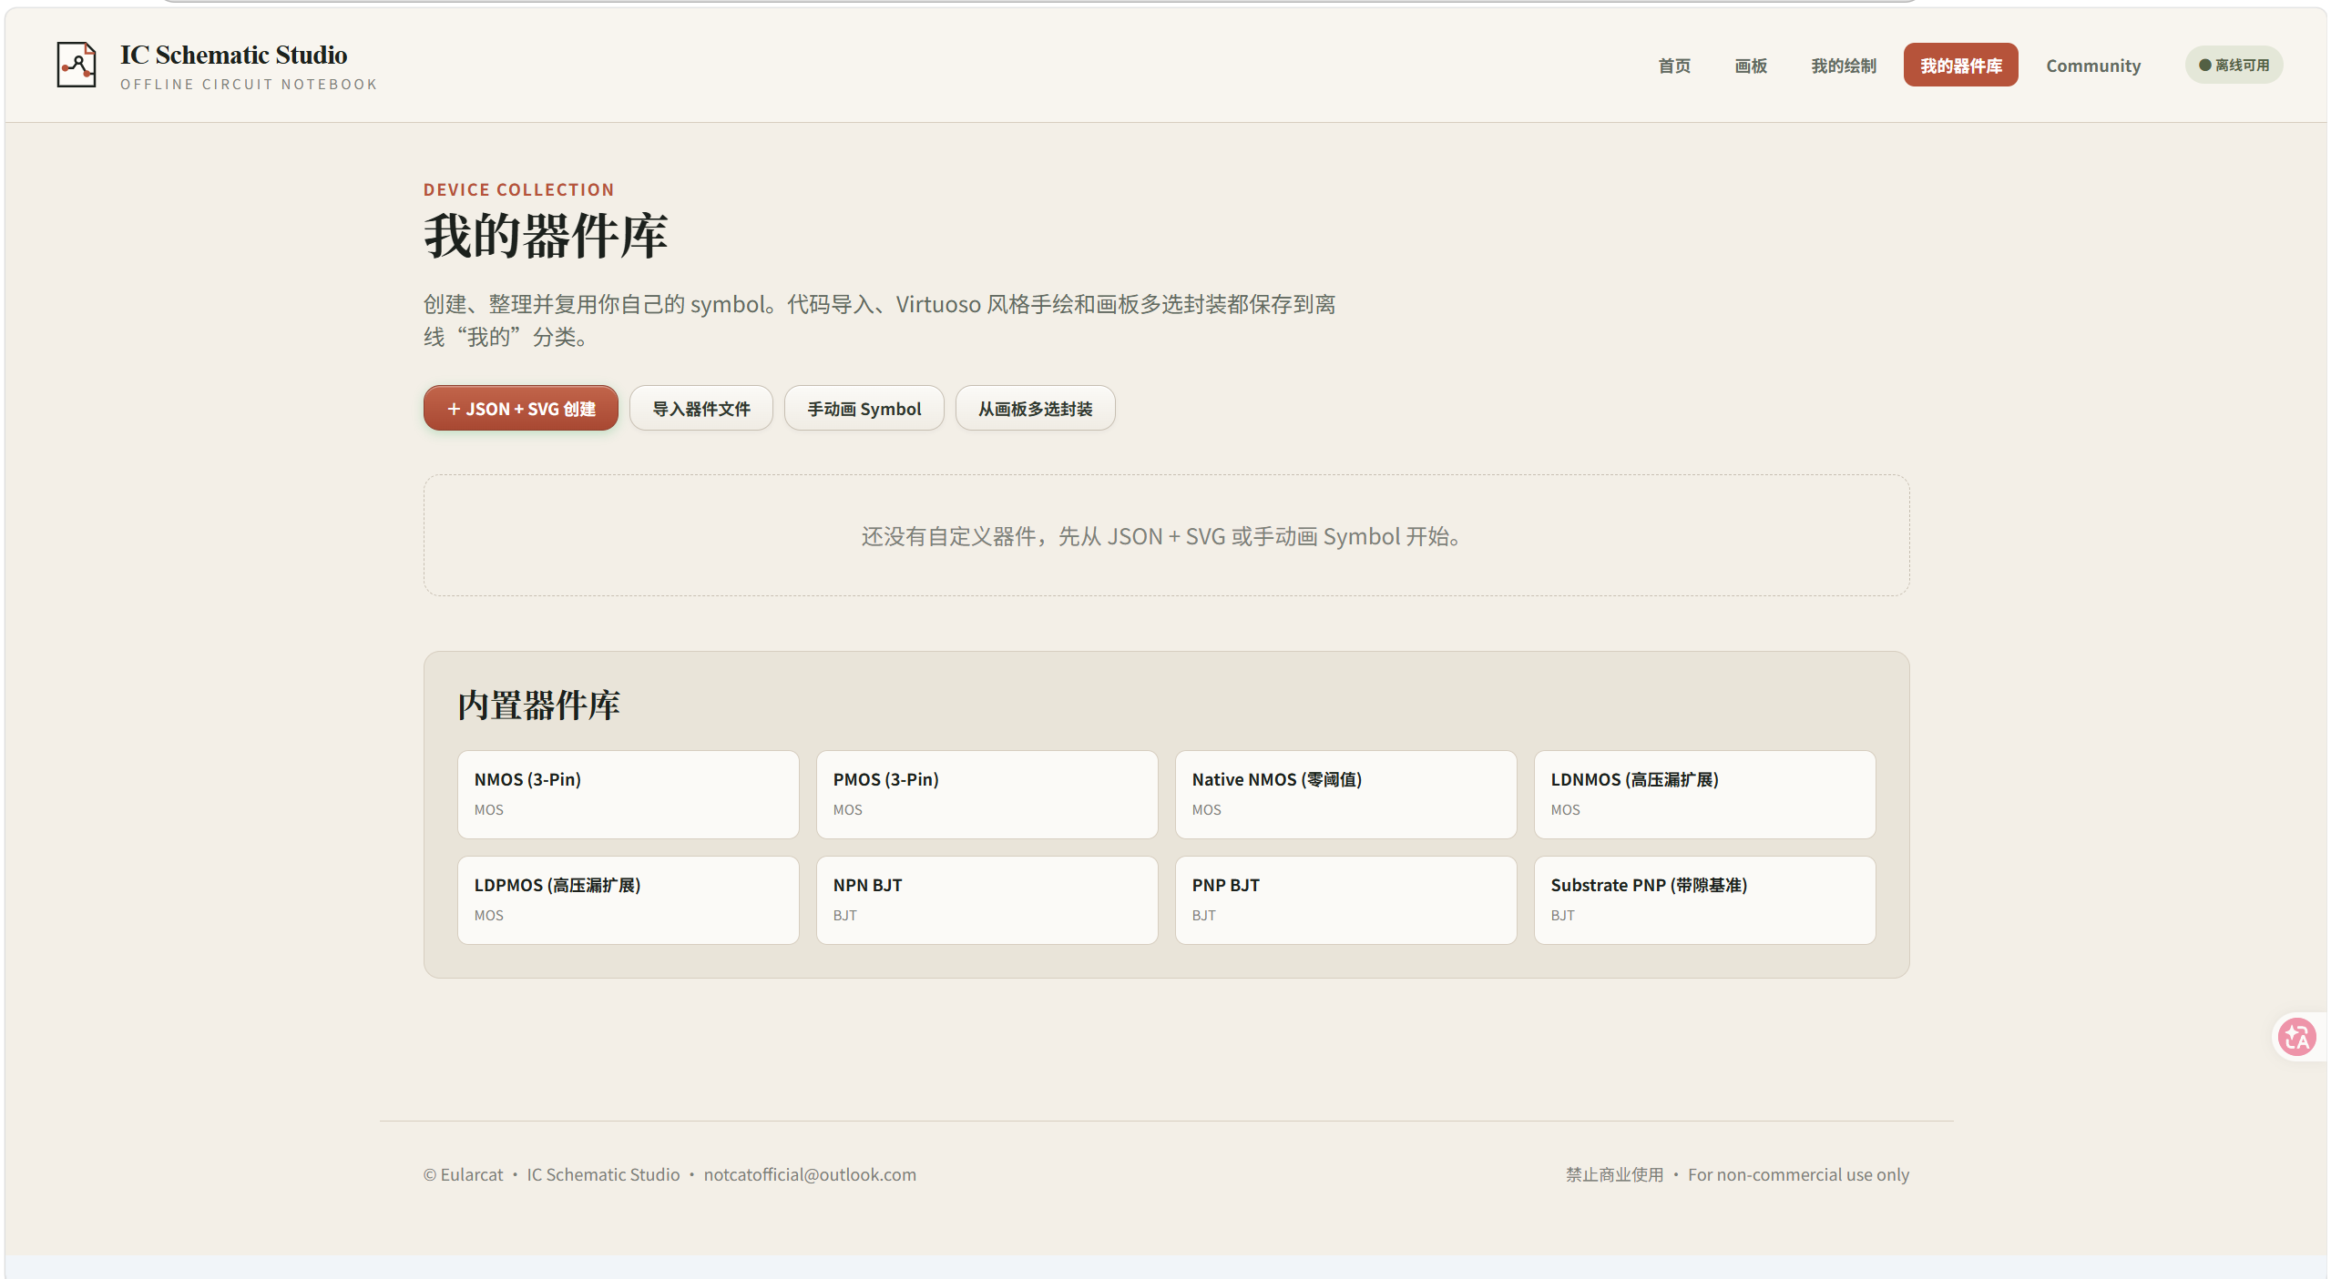
Task: Click the IC Schematic Studio logo icon
Action: point(77,65)
